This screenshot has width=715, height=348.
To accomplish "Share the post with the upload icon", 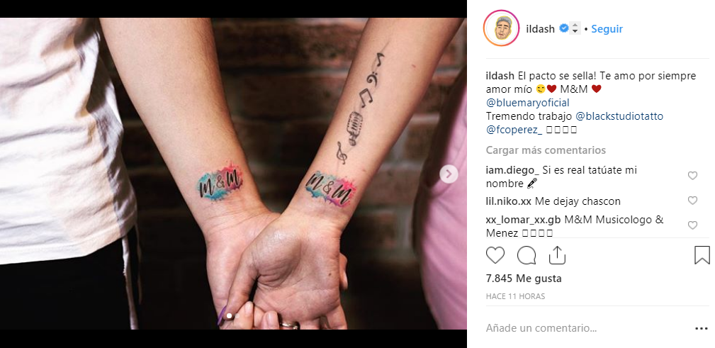I will click(557, 255).
